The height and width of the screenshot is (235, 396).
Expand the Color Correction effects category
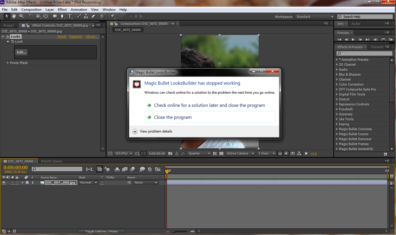(337, 84)
